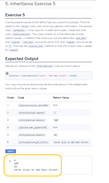This screenshot has height=183, width=109.
Task: Click the Order column header
Action: pos(11,98)
